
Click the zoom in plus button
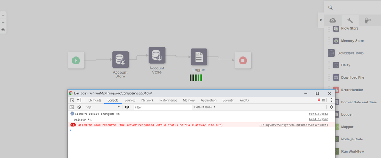tap(3, 15)
